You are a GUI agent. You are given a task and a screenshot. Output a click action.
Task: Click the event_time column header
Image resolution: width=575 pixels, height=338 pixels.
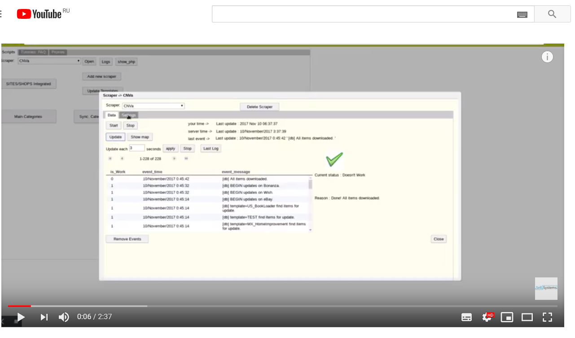pyautogui.click(x=152, y=172)
